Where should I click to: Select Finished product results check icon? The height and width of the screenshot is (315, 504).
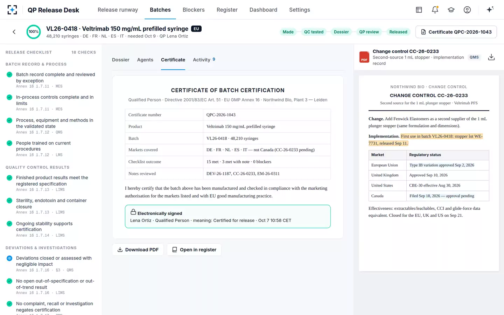9,178
